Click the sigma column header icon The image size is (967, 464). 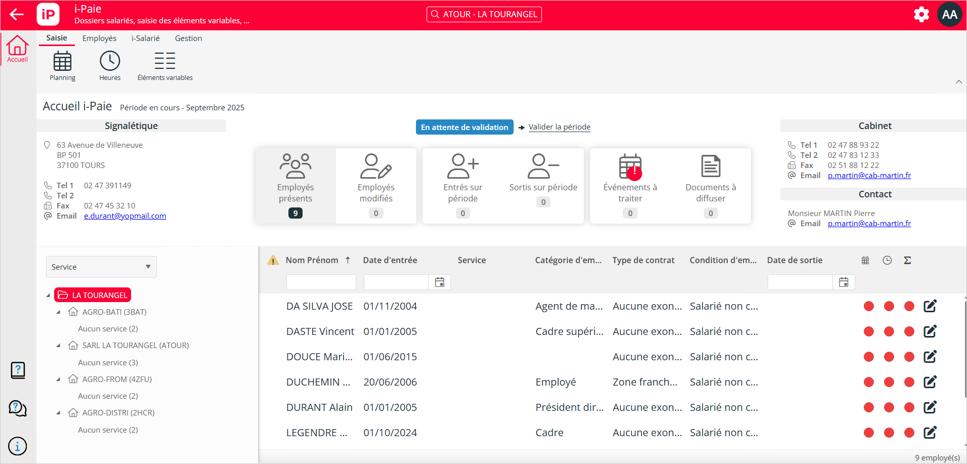(908, 260)
